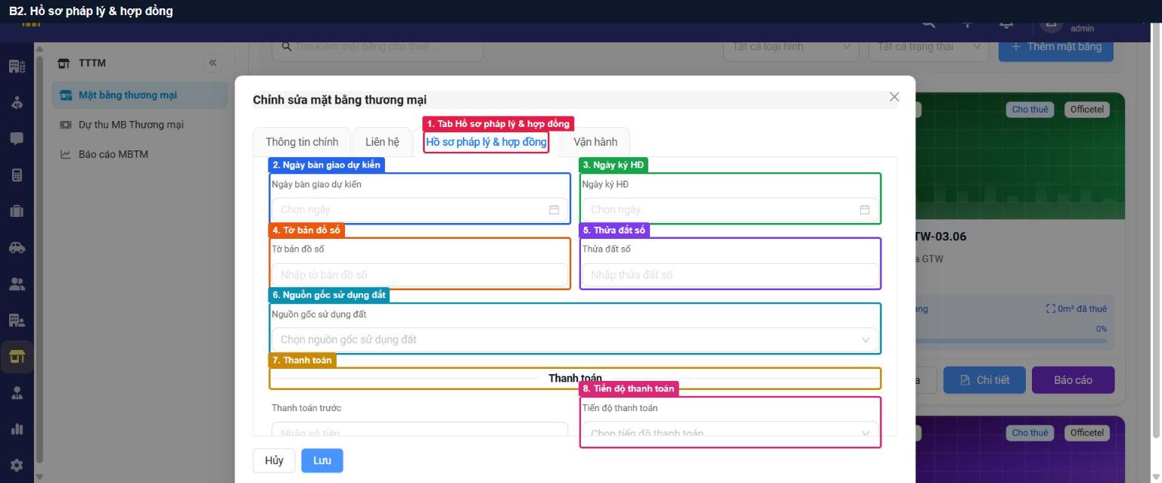The image size is (1162, 483).
Task: Switch to the Vận hành tab
Action: click(595, 142)
